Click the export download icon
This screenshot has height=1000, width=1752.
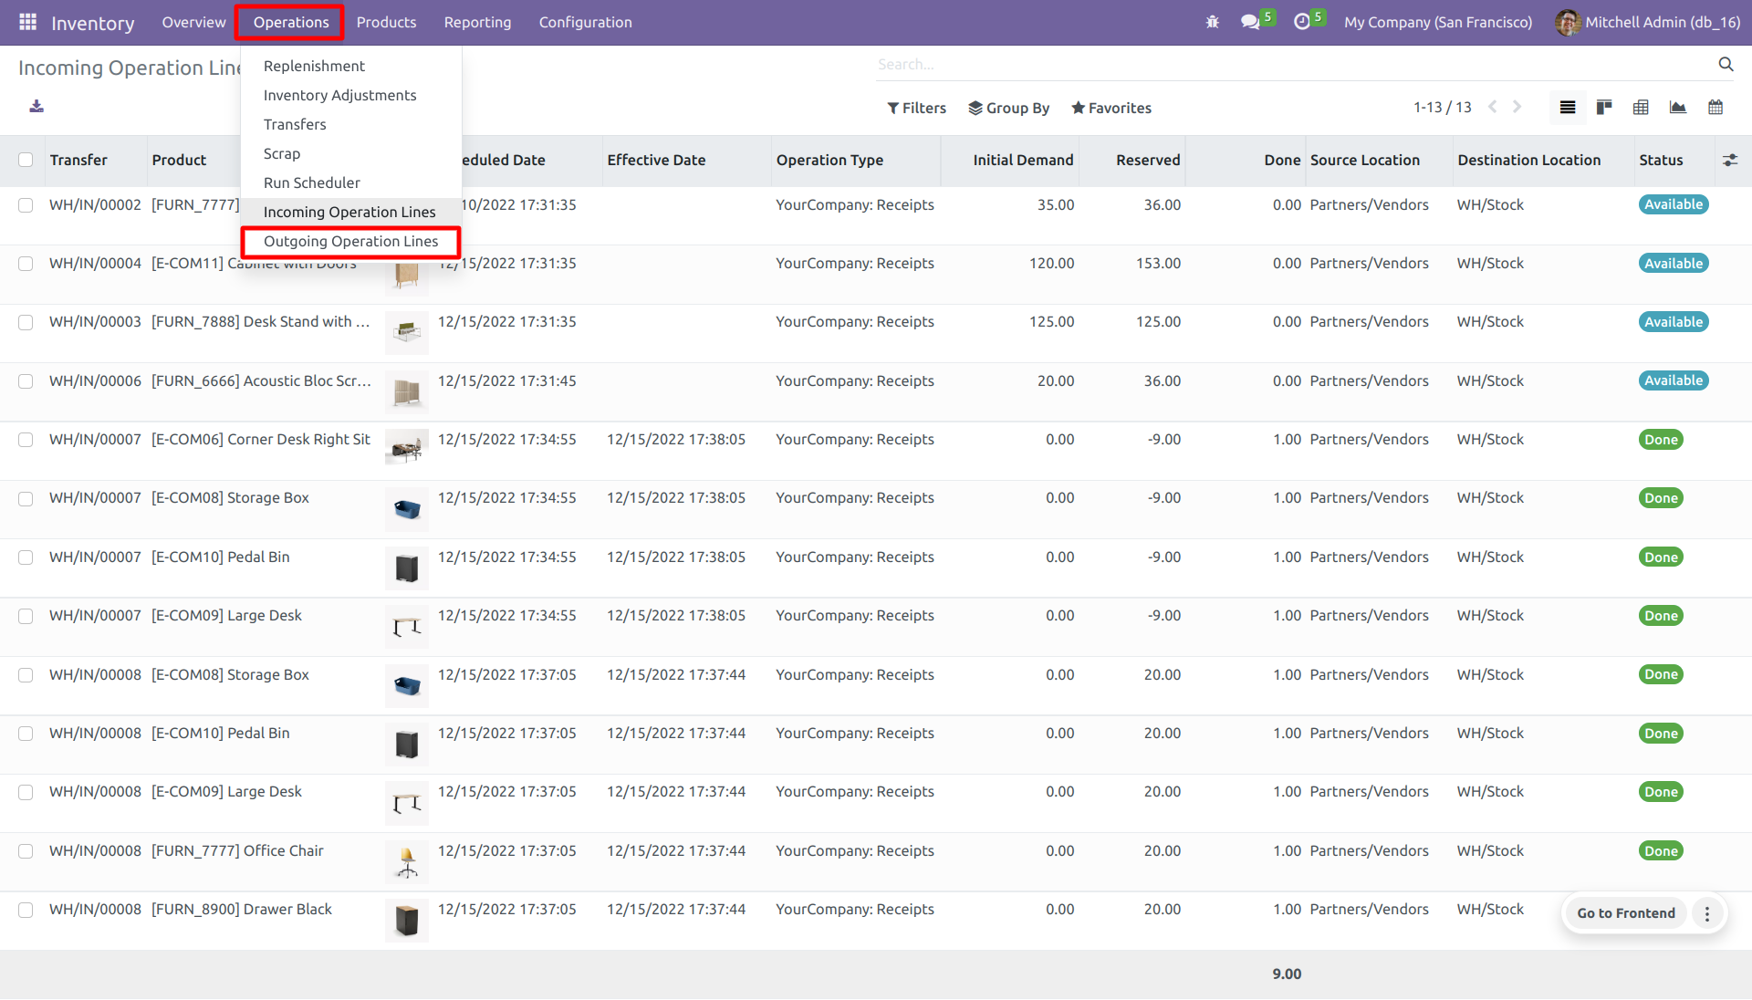pos(36,107)
